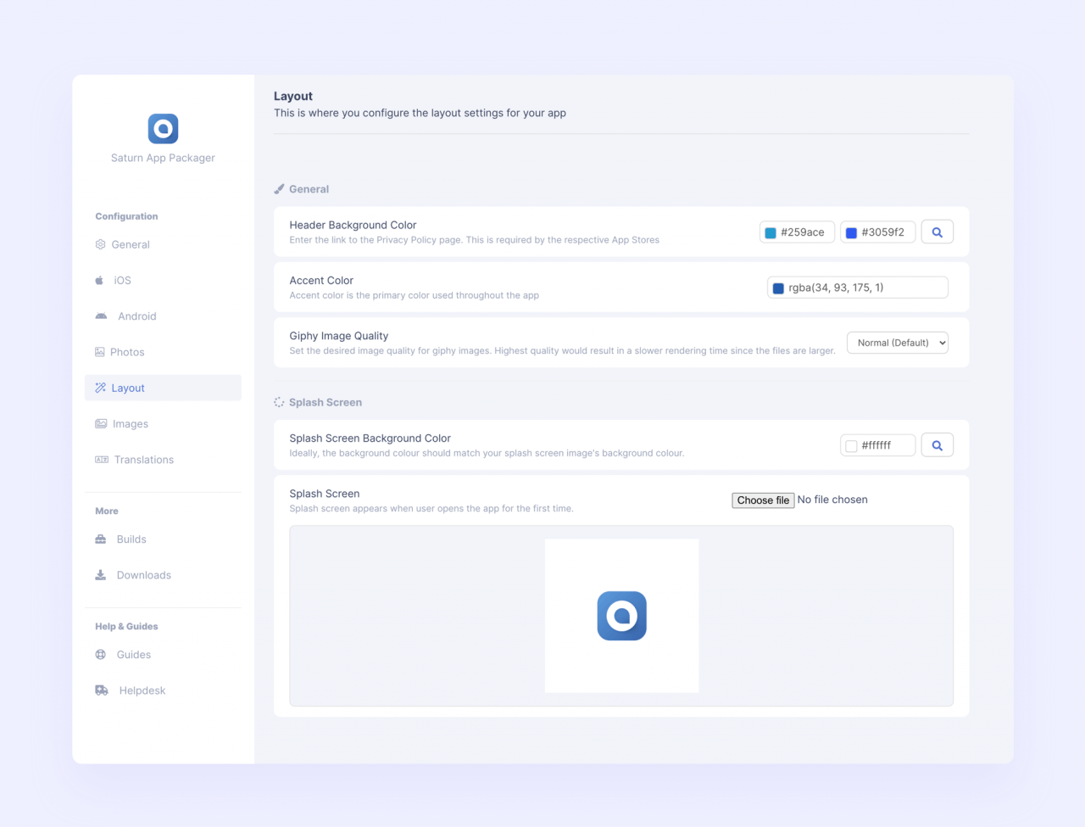The image size is (1085, 827).
Task: Click the #259ace color swatch
Action: coord(771,232)
